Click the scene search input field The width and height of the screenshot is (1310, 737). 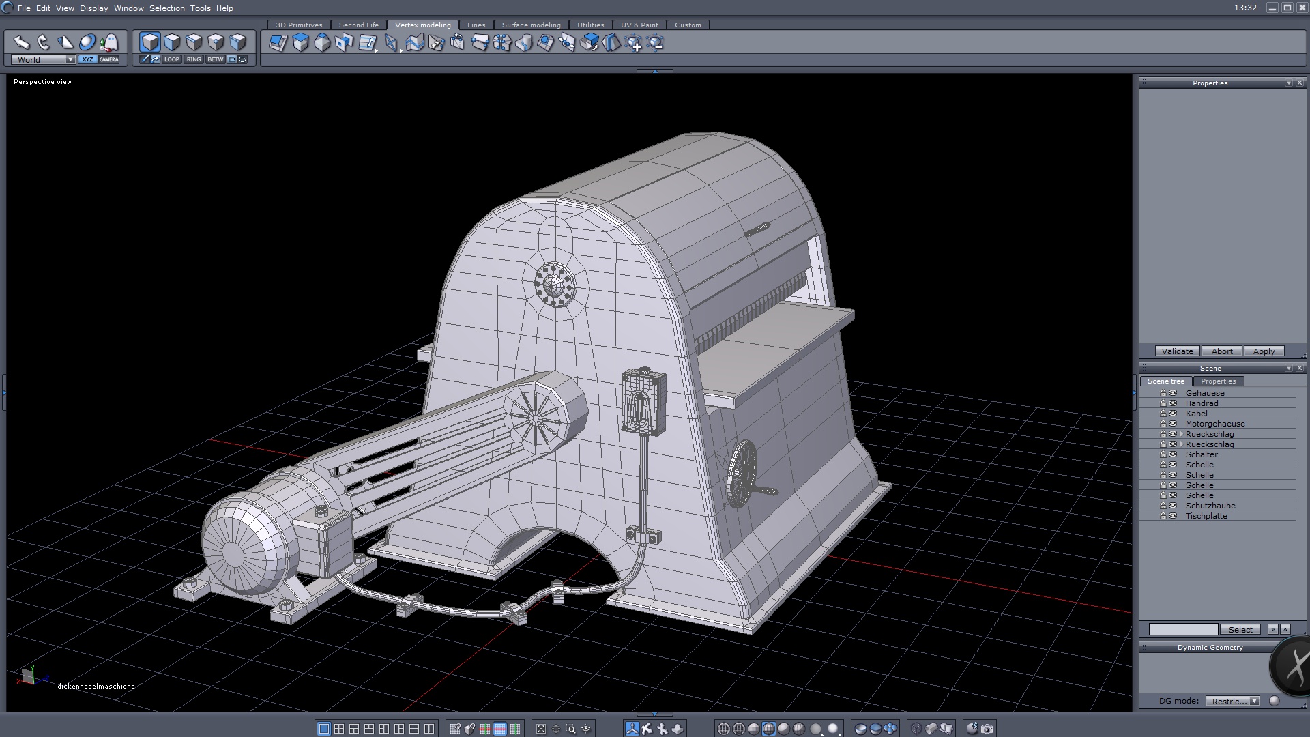click(x=1182, y=629)
